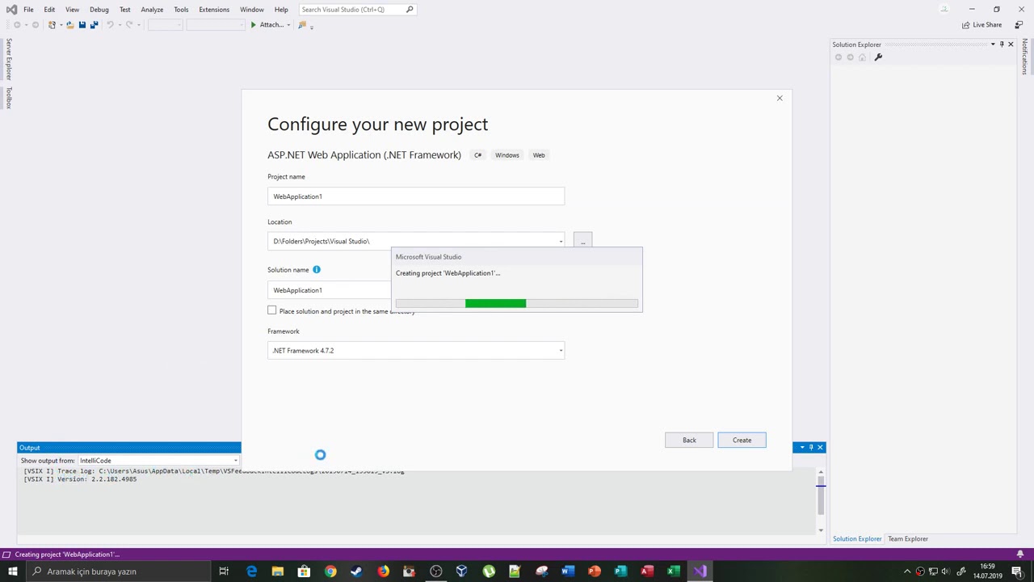The image size is (1034, 582).
Task: Open Windows Action Center notifications icon
Action: click(x=1017, y=571)
